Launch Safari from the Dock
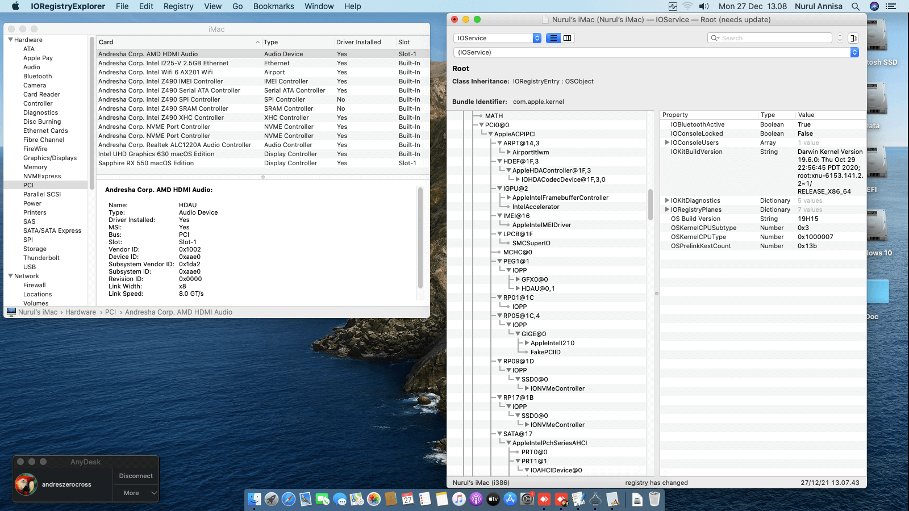This screenshot has height=511, width=909. [289, 499]
